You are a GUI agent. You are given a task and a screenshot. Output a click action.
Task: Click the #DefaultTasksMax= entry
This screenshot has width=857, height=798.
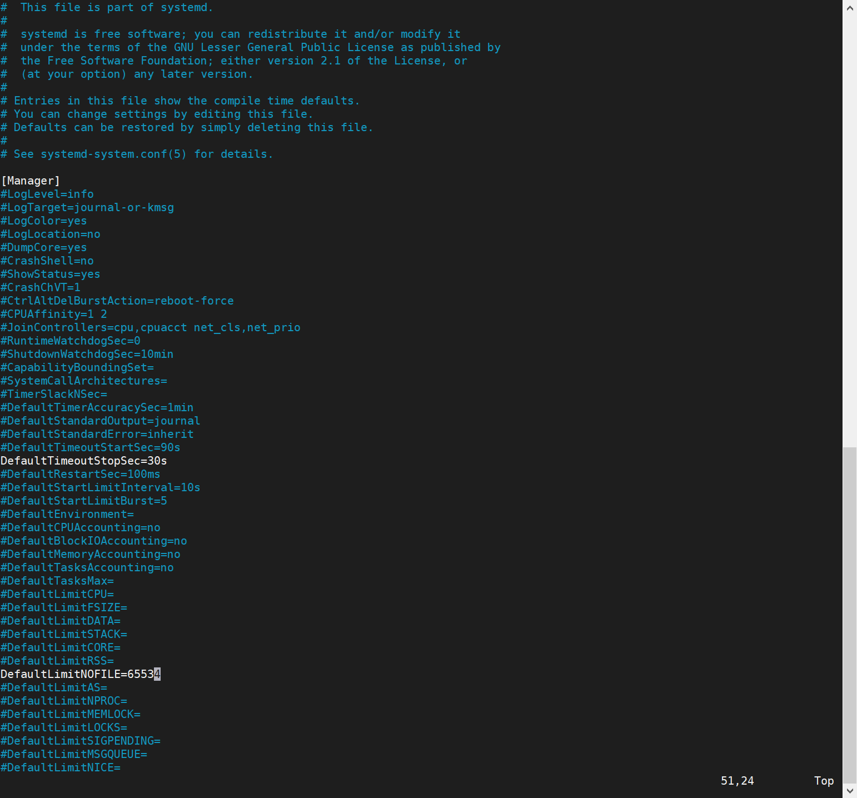(57, 581)
